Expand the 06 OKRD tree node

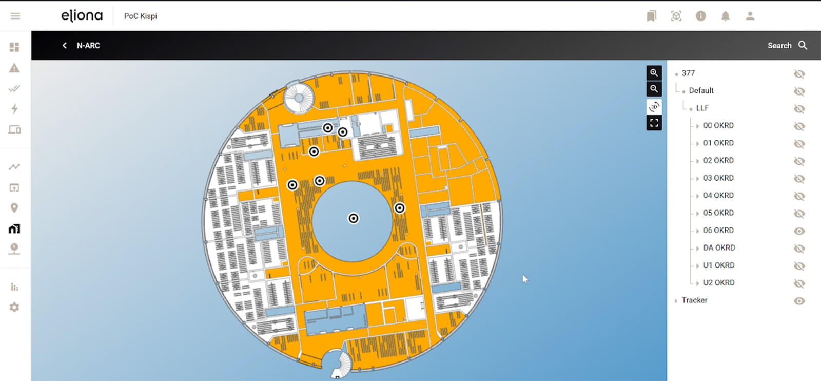[698, 231]
